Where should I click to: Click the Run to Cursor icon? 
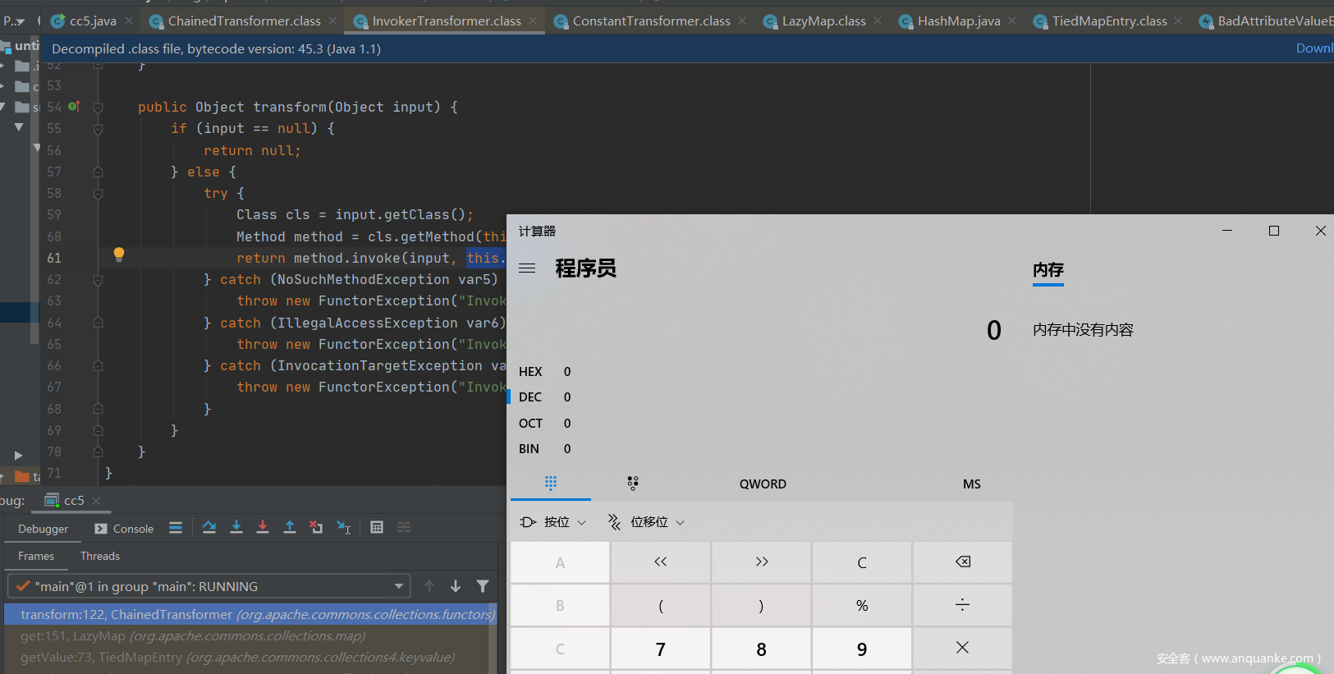click(344, 527)
